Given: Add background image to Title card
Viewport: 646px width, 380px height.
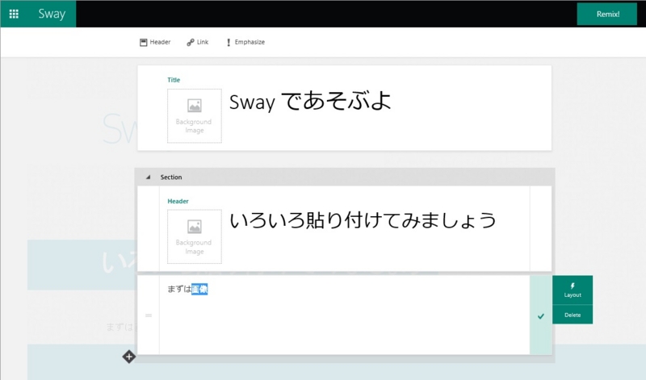Looking at the screenshot, I should point(194,115).
